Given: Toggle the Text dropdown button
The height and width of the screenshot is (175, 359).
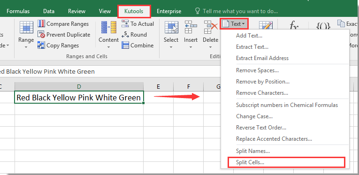Looking at the screenshot, I should pyautogui.click(x=234, y=24).
